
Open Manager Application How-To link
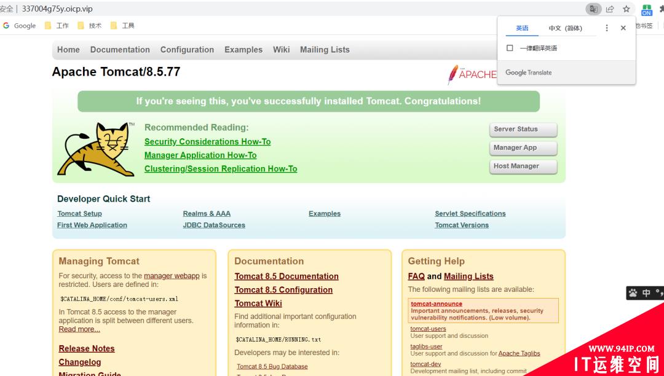click(200, 155)
